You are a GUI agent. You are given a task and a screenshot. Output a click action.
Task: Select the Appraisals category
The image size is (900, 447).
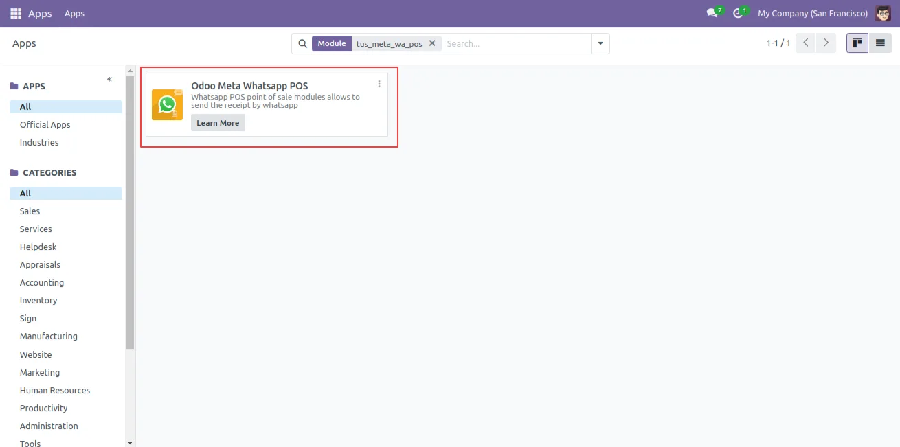pos(66,264)
